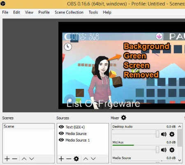Remove selected scene with minus icon
The width and height of the screenshot is (185, 165).
pos(15,159)
